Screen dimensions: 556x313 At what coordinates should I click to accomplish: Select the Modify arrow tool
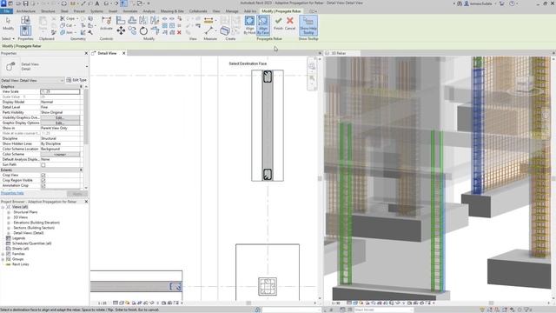click(8, 23)
